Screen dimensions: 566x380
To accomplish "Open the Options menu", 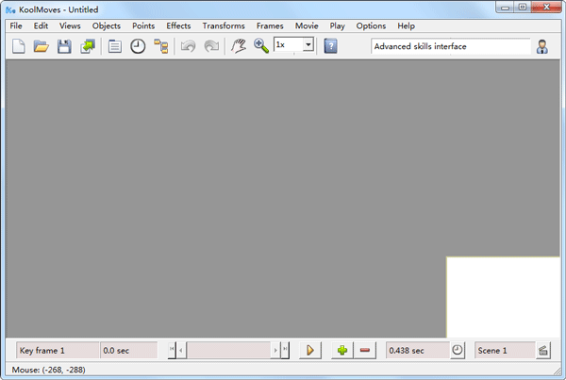I will pyautogui.click(x=371, y=26).
